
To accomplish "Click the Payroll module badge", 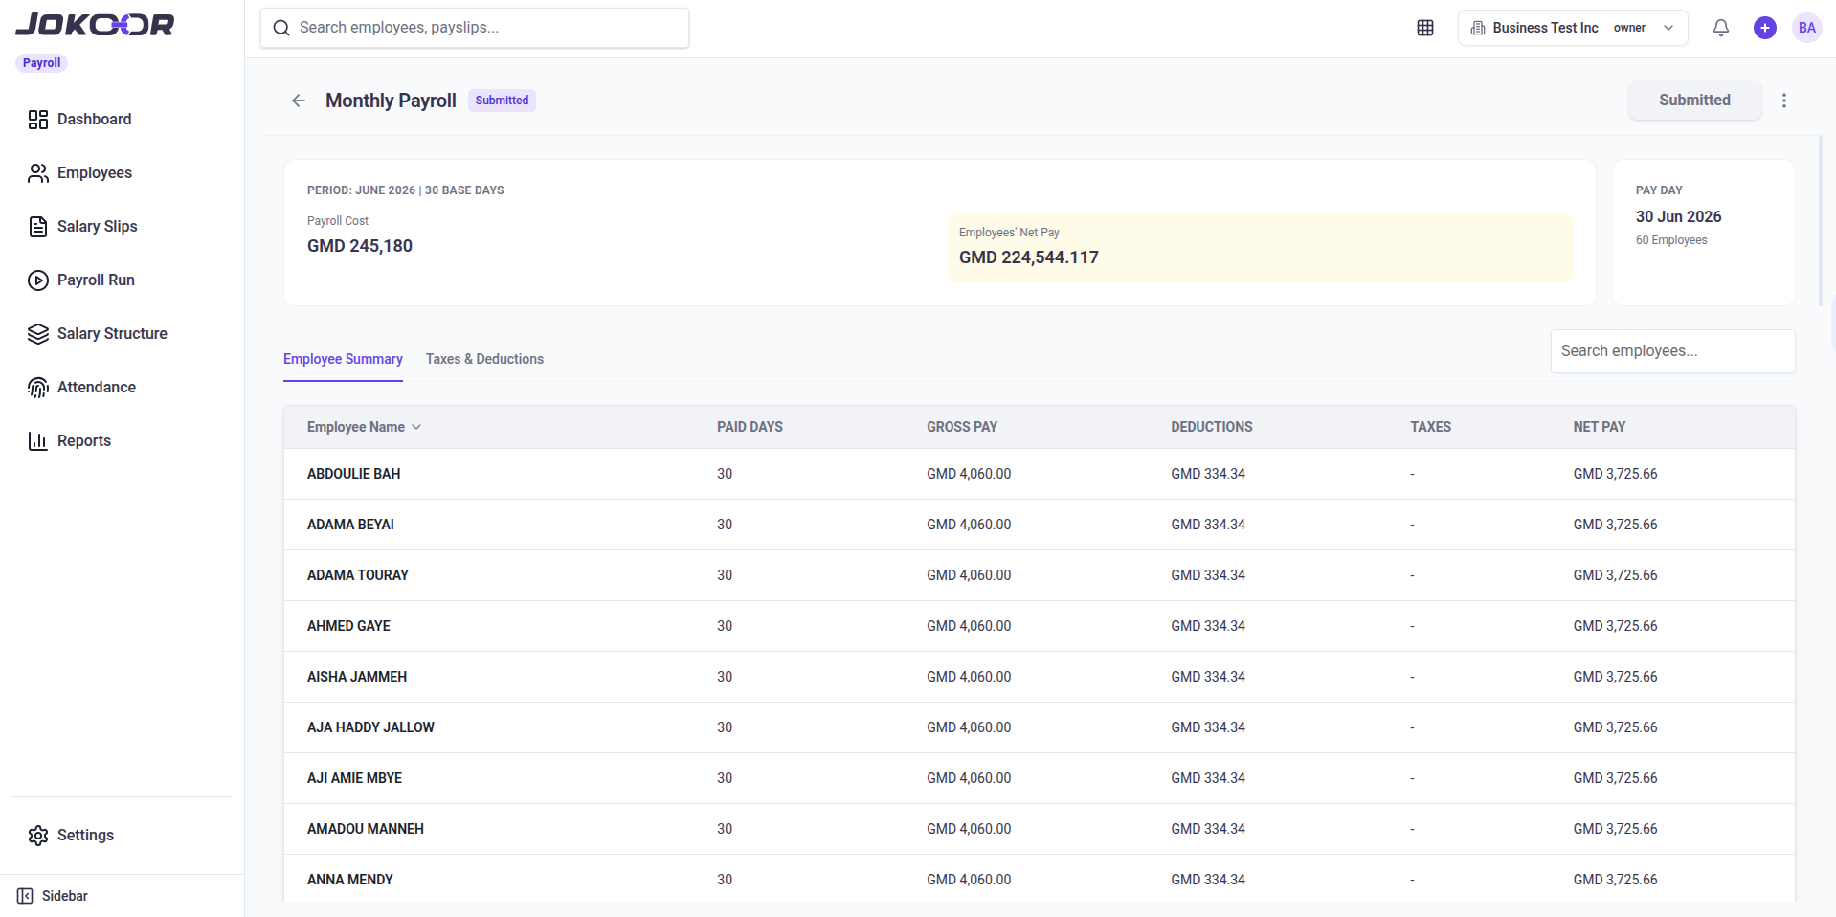I will [x=41, y=63].
